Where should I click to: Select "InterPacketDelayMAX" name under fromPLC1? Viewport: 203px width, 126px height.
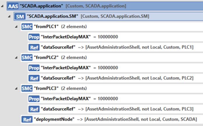point(66,37)
